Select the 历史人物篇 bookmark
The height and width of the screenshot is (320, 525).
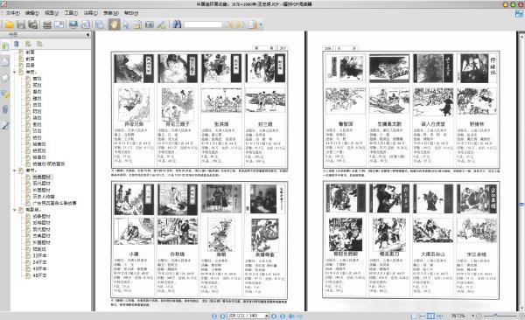[x=44, y=197]
